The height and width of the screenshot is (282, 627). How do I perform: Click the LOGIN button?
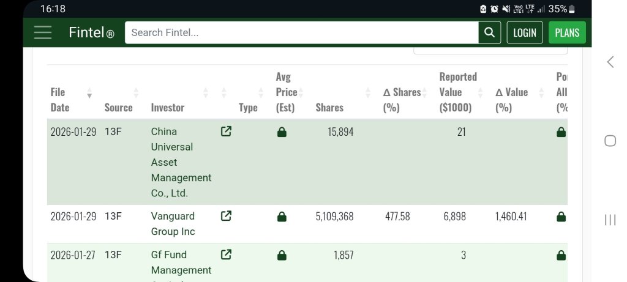pyautogui.click(x=525, y=32)
